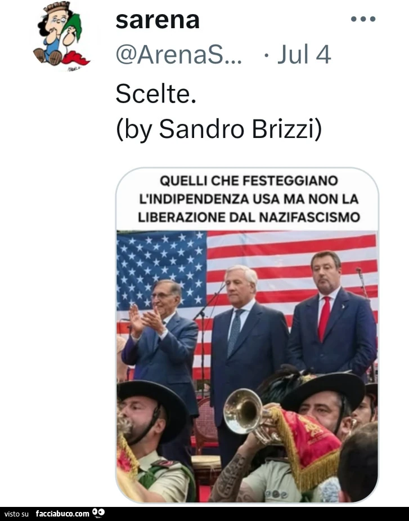Screen dimensions: 409x521
Task: Click the facciabuco googly eyes icon
Action: 98,513
